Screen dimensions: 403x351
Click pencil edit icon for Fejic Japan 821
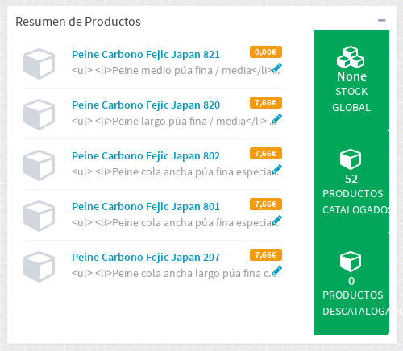click(x=277, y=68)
